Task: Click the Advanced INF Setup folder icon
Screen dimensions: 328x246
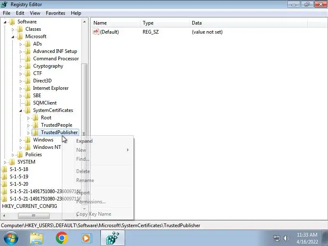Action: (x=28, y=51)
